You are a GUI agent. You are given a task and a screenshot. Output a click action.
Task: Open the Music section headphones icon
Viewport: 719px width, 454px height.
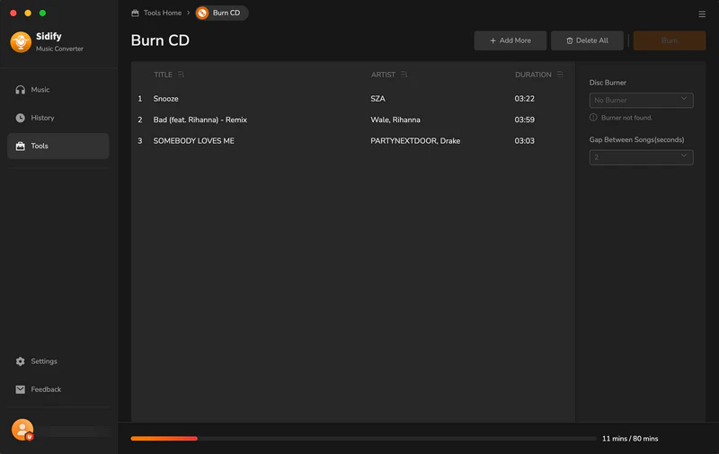click(x=20, y=90)
